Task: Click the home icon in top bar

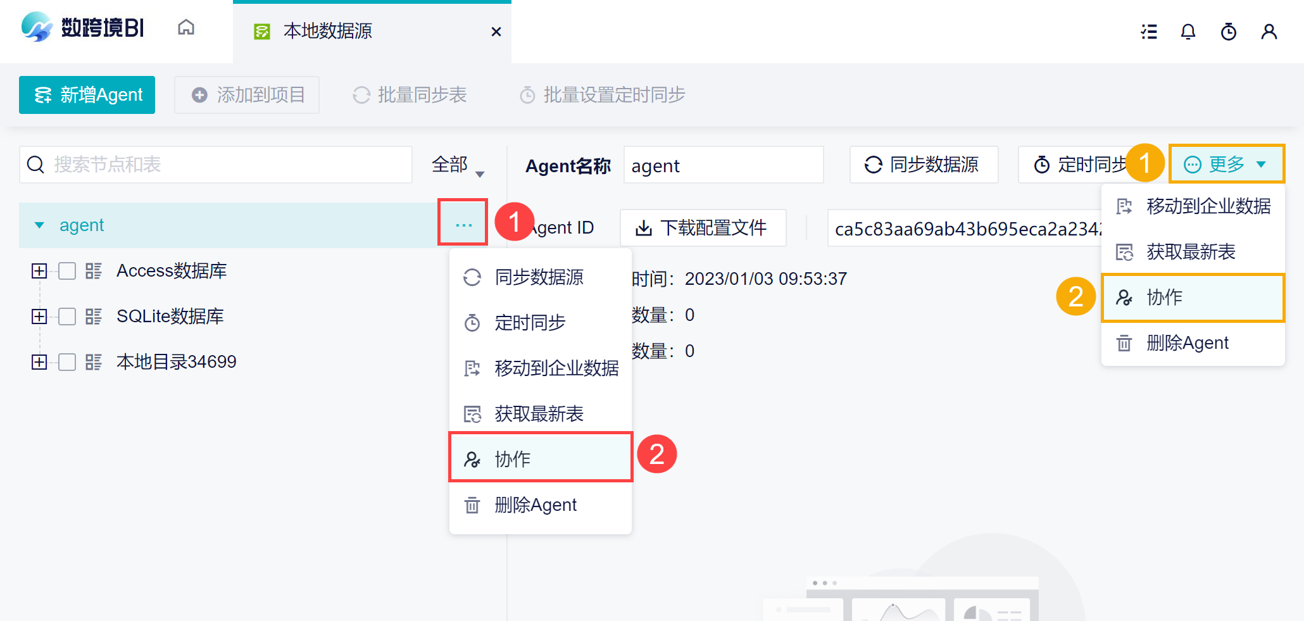Action: (x=186, y=27)
